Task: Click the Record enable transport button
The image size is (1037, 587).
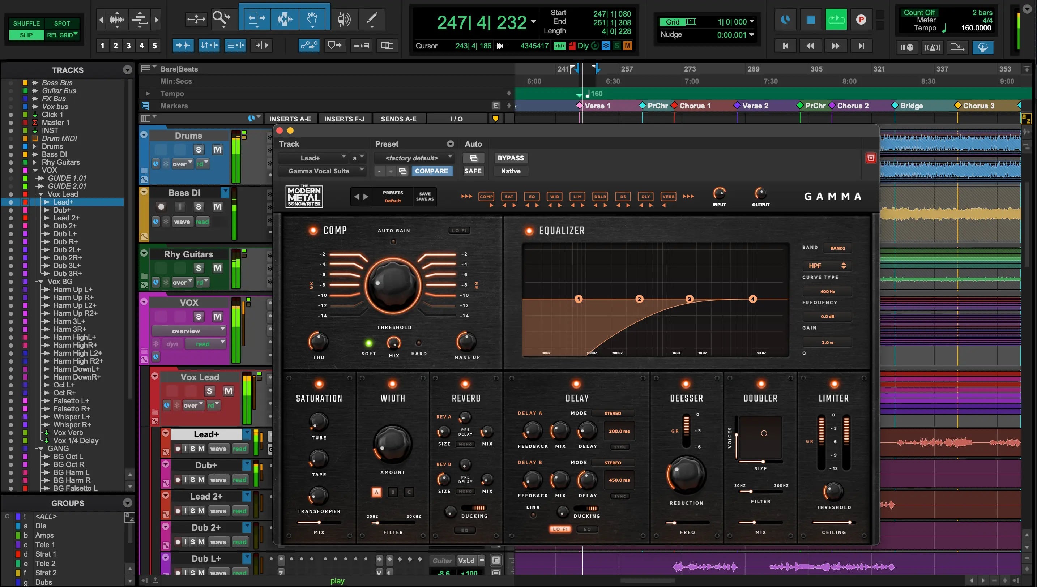Action: click(x=861, y=20)
